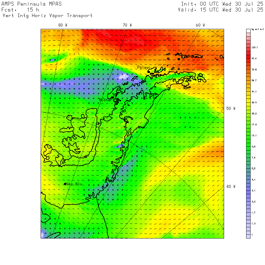The height and width of the screenshot is (265, 265).
Task: Click the '50 W' longitude label
Action: (231, 108)
